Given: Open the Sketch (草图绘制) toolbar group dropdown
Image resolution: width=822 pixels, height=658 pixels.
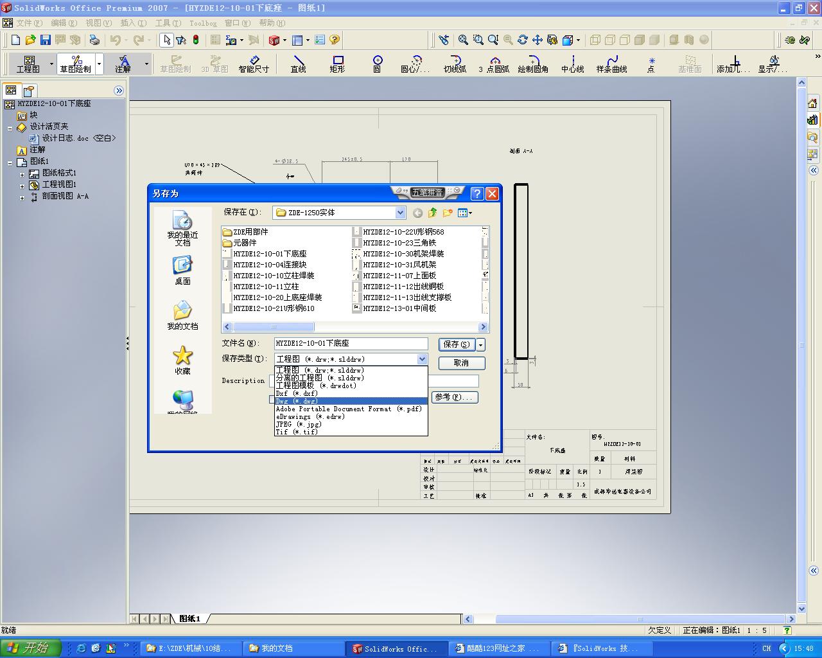Looking at the screenshot, I should [99, 64].
